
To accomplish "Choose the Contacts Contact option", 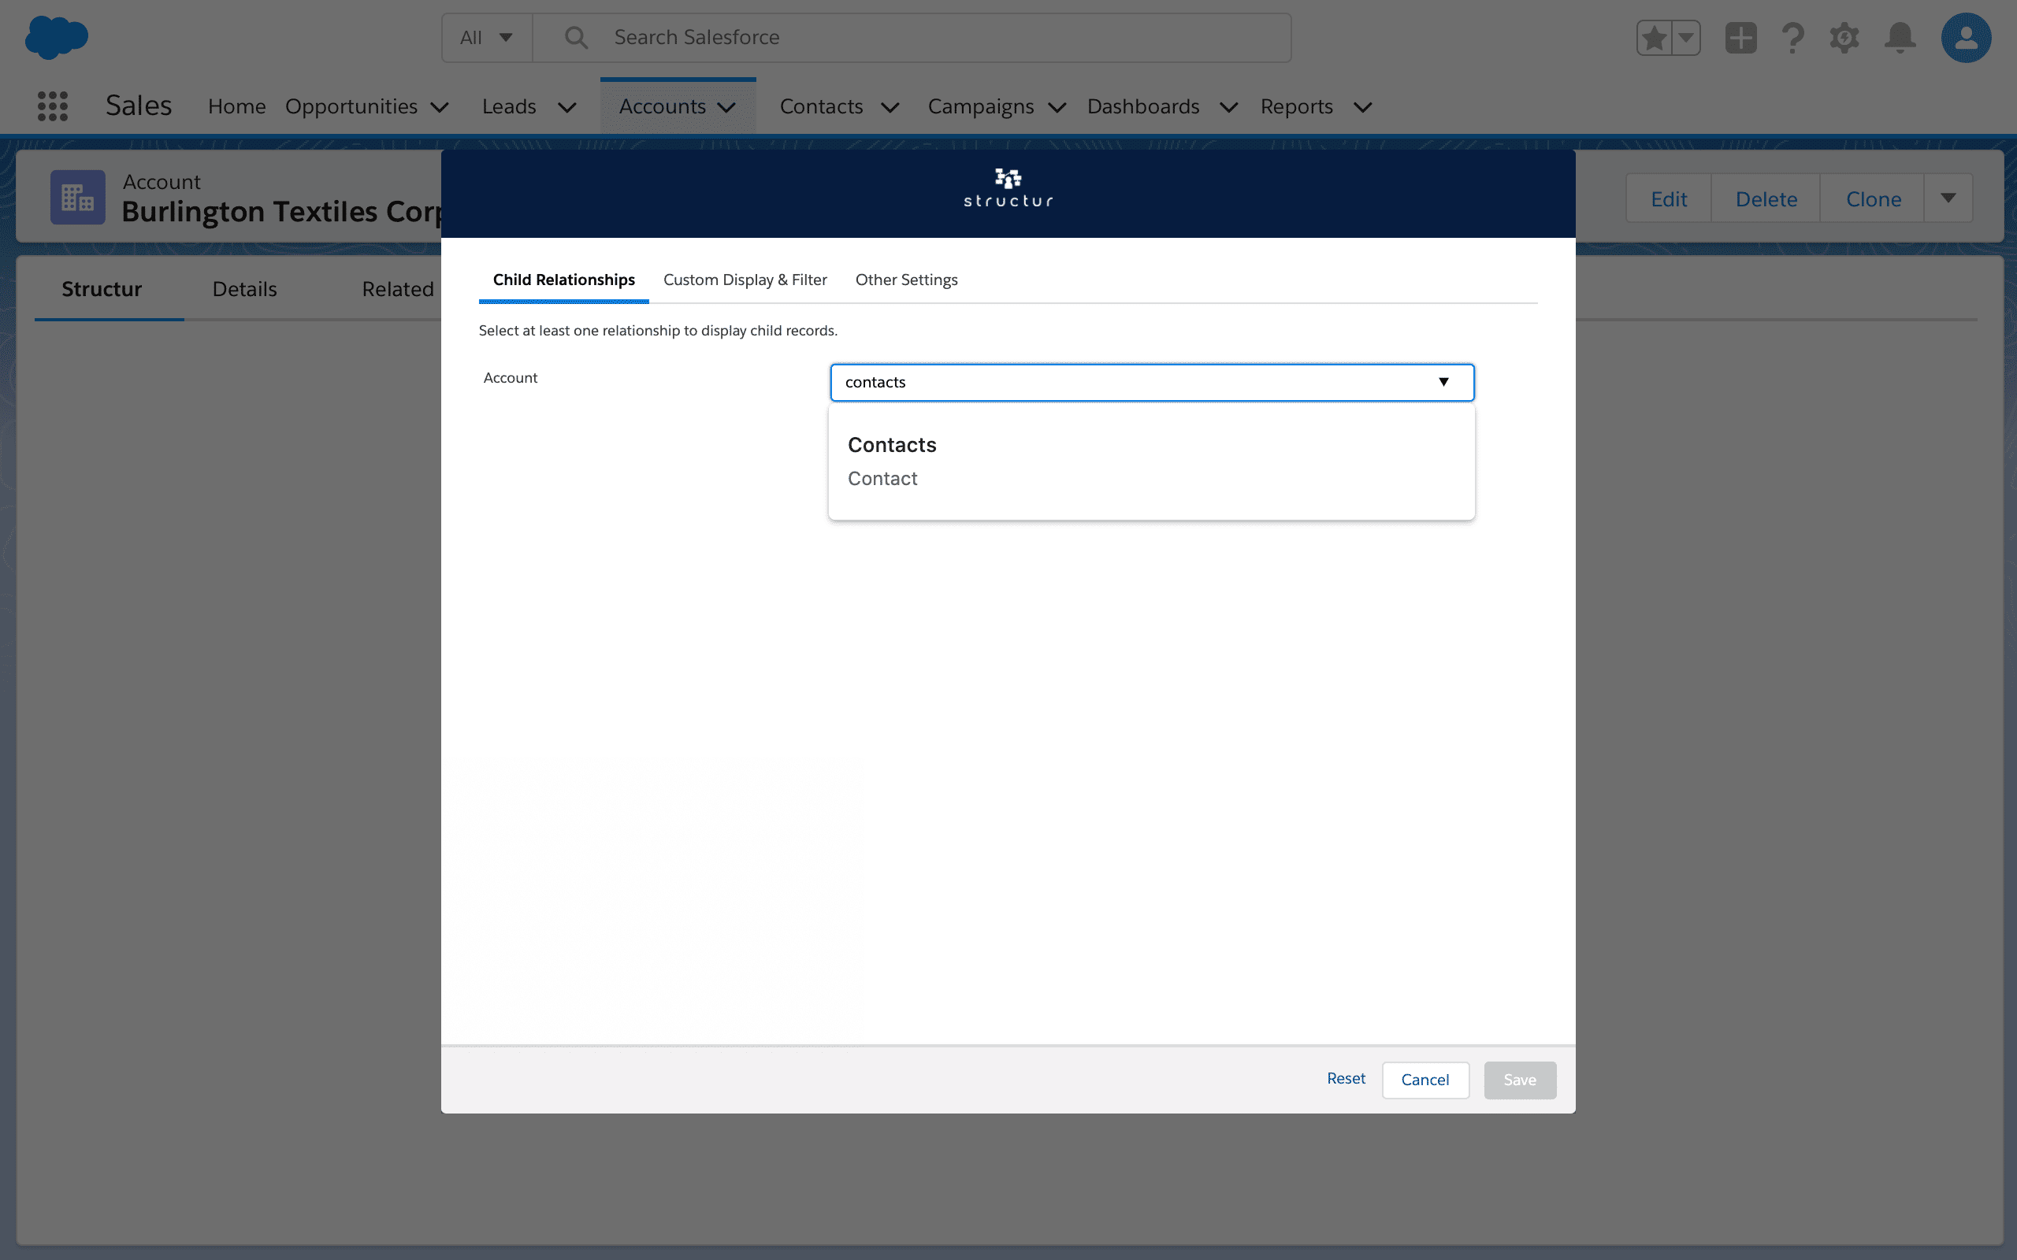I will click(1152, 461).
